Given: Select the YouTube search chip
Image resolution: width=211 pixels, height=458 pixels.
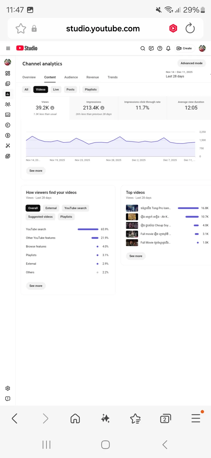Looking at the screenshot, I should [x=75, y=208].
